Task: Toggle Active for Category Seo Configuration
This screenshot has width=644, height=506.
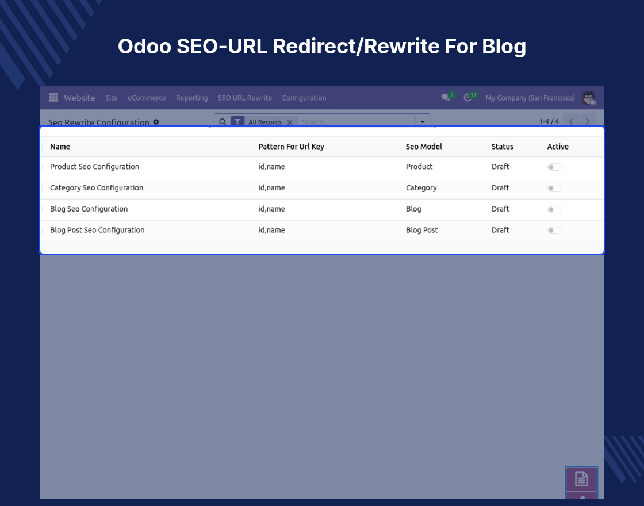Action: click(x=554, y=188)
